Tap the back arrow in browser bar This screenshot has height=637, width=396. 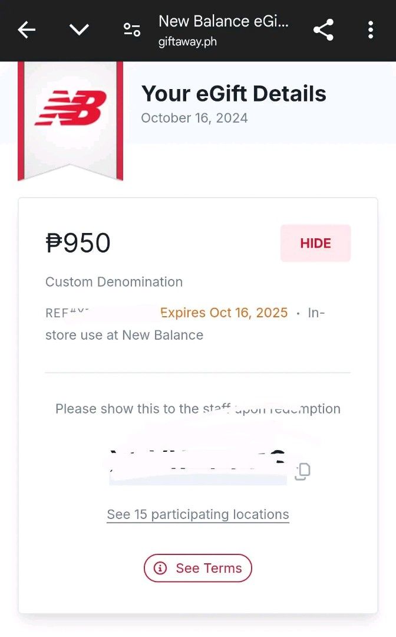point(27,29)
